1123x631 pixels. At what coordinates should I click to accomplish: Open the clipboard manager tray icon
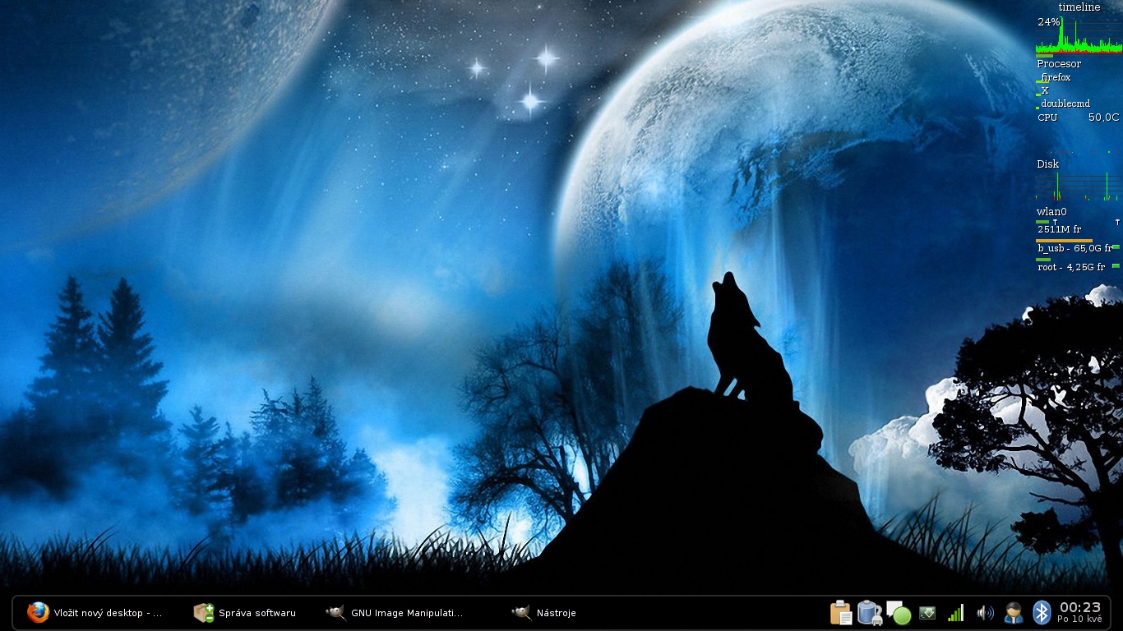pos(841,613)
